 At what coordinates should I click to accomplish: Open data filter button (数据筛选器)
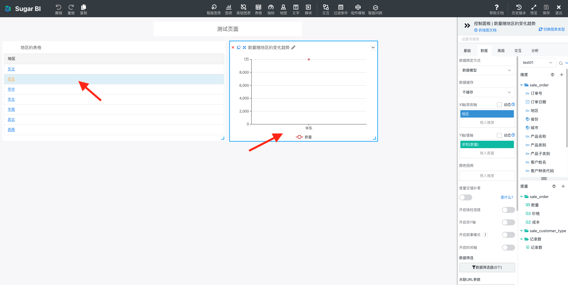pos(487,267)
